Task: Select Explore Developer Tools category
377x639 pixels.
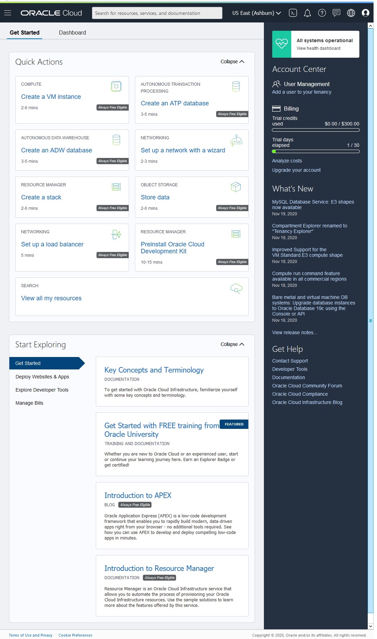Action: 42,390
